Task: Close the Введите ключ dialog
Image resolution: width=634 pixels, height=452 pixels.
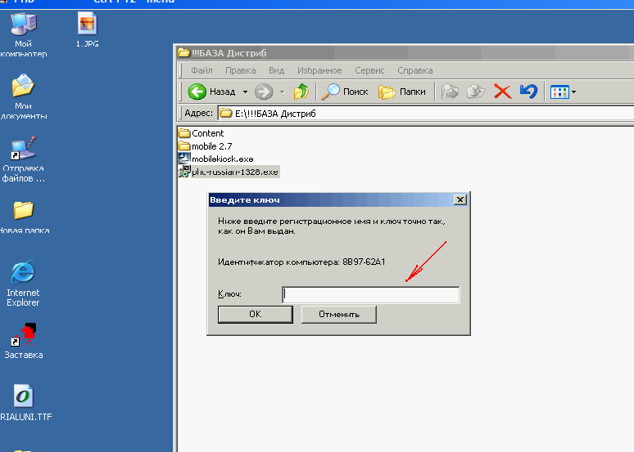Action: [x=460, y=199]
